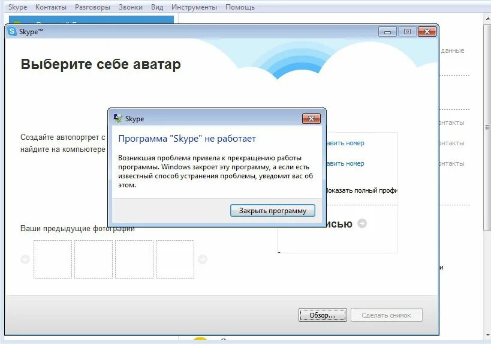
Task: Click the upper авить номер link
Action: tap(345, 143)
